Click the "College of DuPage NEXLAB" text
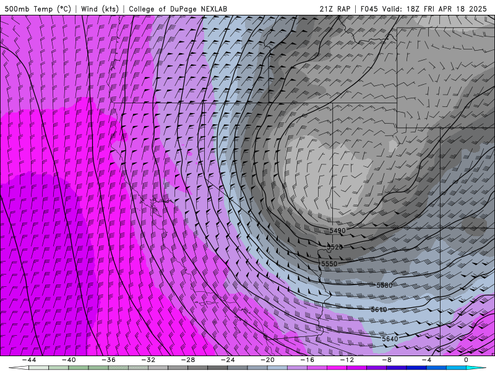The width and height of the screenshot is (495, 371). 178,9
